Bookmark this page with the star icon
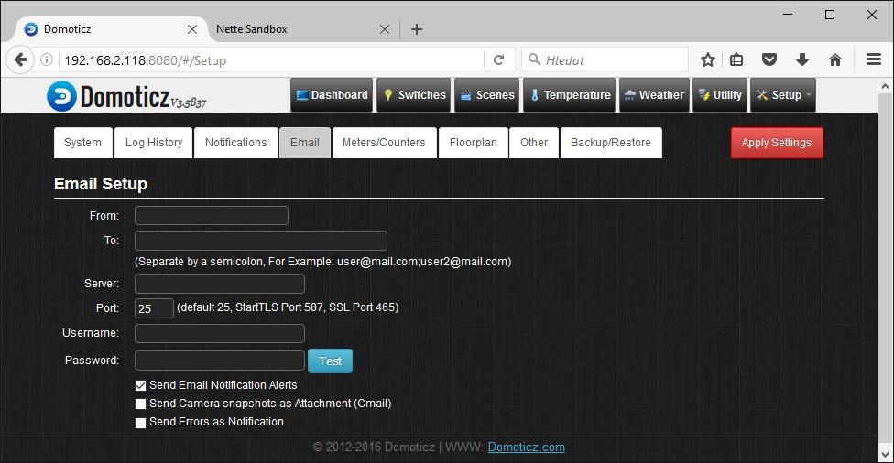This screenshot has height=463, width=894. click(707, 59)
